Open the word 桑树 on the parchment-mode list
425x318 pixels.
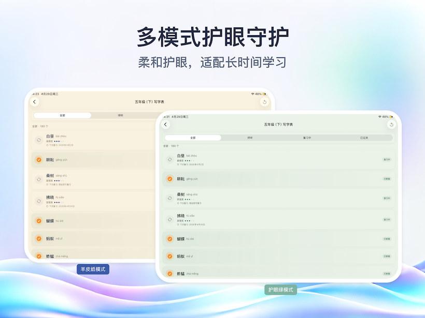pos(50,175)
